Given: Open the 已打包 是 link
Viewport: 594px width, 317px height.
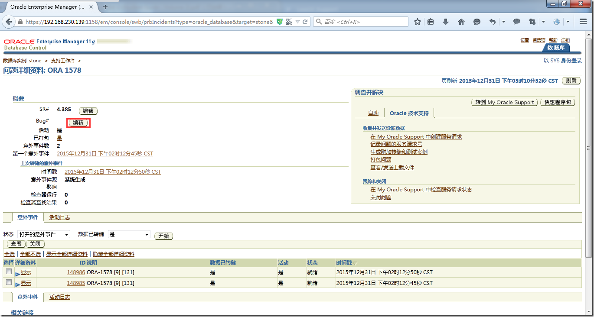Looking at the screenshot, I should (x=59, y=138).
